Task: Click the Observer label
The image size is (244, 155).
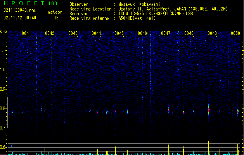Action: coord(79,4)
